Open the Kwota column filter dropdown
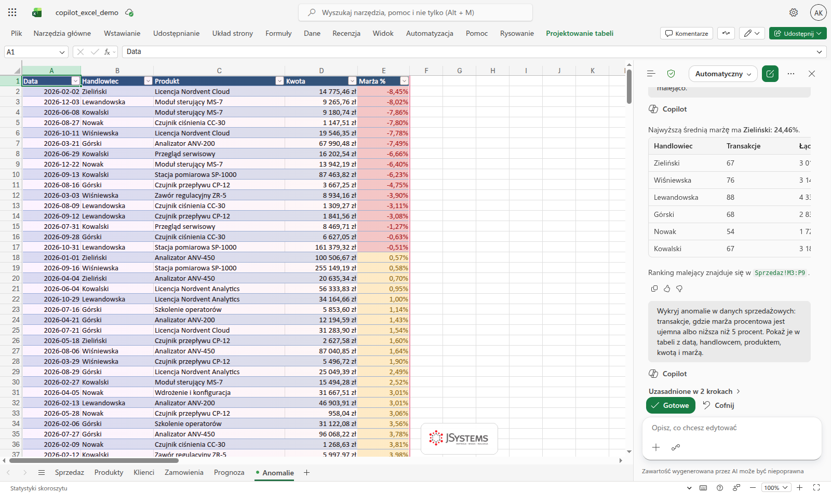Image resolution: width=831 pixels, height=493 pixels. tap(353, 81)
